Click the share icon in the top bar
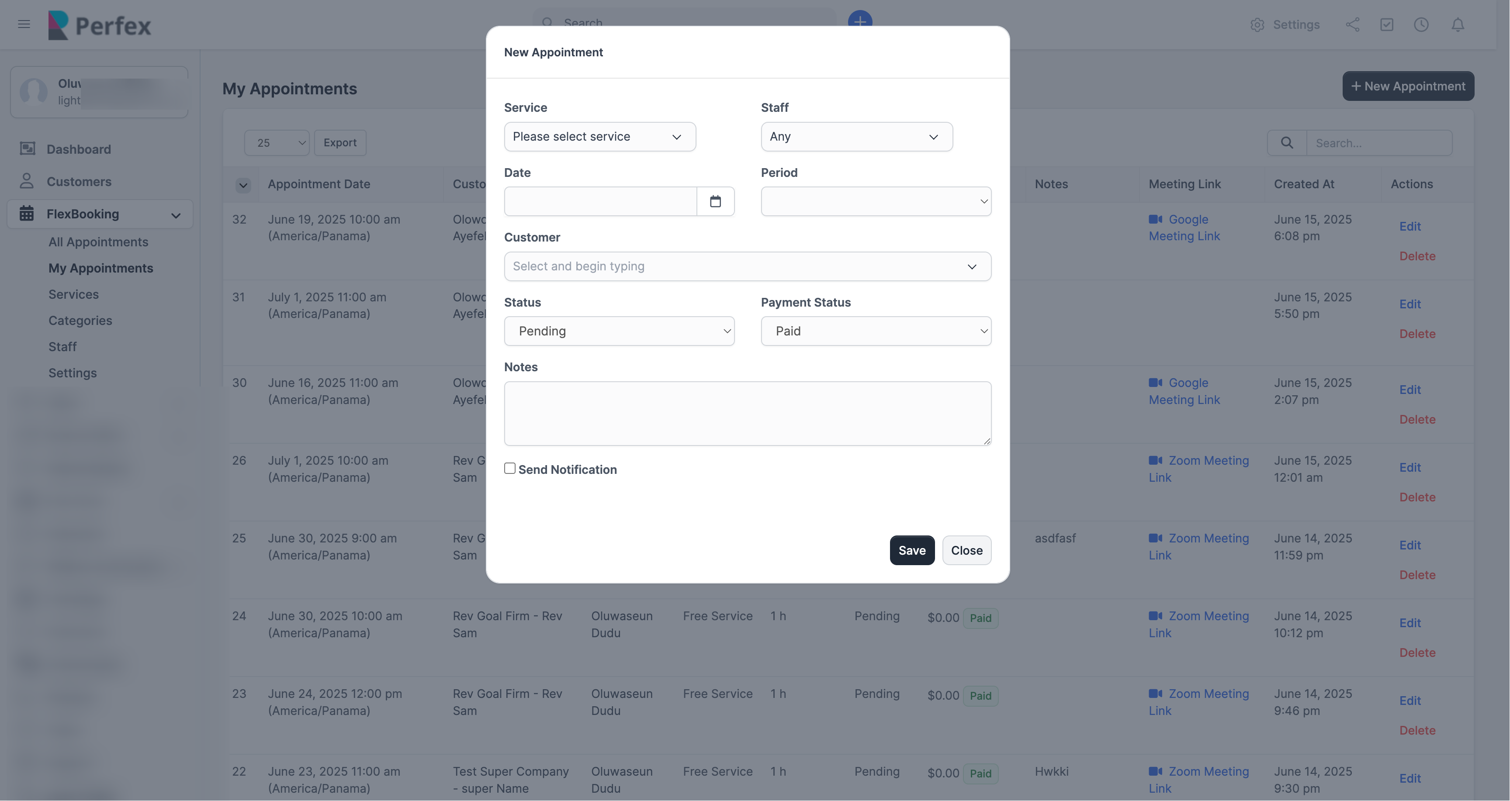1510x801 pixels. 1352,24
